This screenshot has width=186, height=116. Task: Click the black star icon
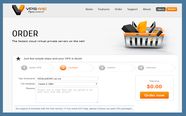point(18,59)
